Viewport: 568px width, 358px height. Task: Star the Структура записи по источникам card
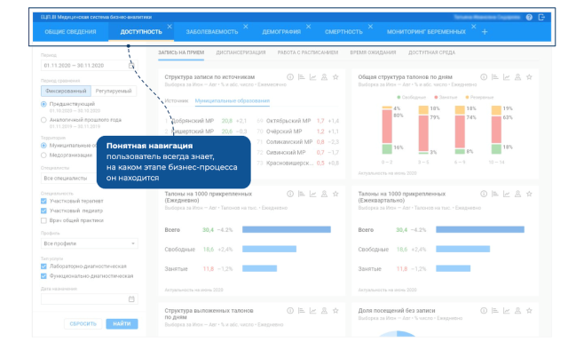(335, 77)
